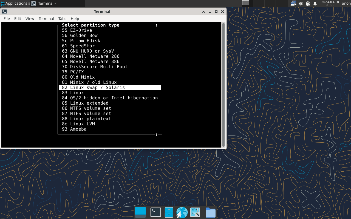This screenshot has height=219, width=351.
Task: Select 64 Novell Netware 286
Action: (x=110, y=56)
